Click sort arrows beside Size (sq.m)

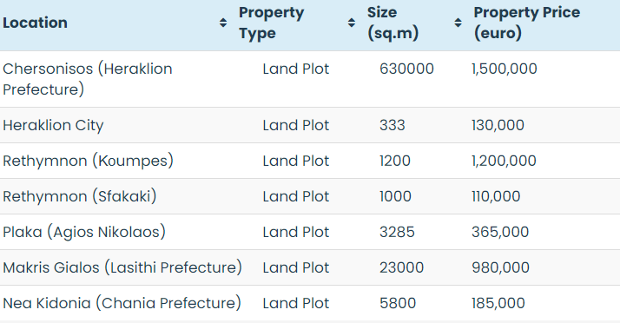[458, 23]
